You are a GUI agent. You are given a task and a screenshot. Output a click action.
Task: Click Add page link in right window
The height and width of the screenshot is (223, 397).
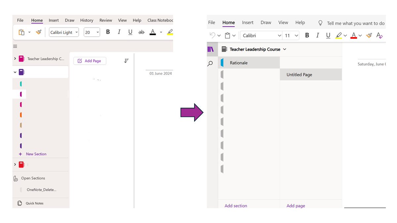[x=296, y=205]
